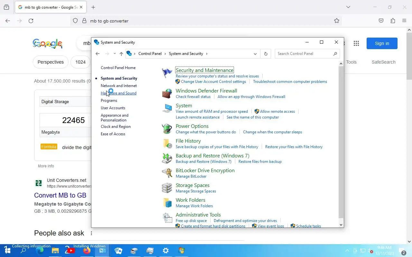Click Search Control Panel field

(304, 54)
